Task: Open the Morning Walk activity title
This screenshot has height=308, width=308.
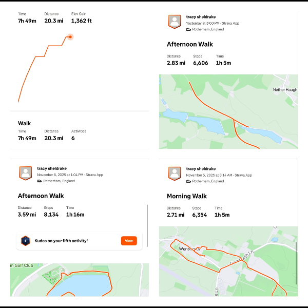Action: point(186,196)
